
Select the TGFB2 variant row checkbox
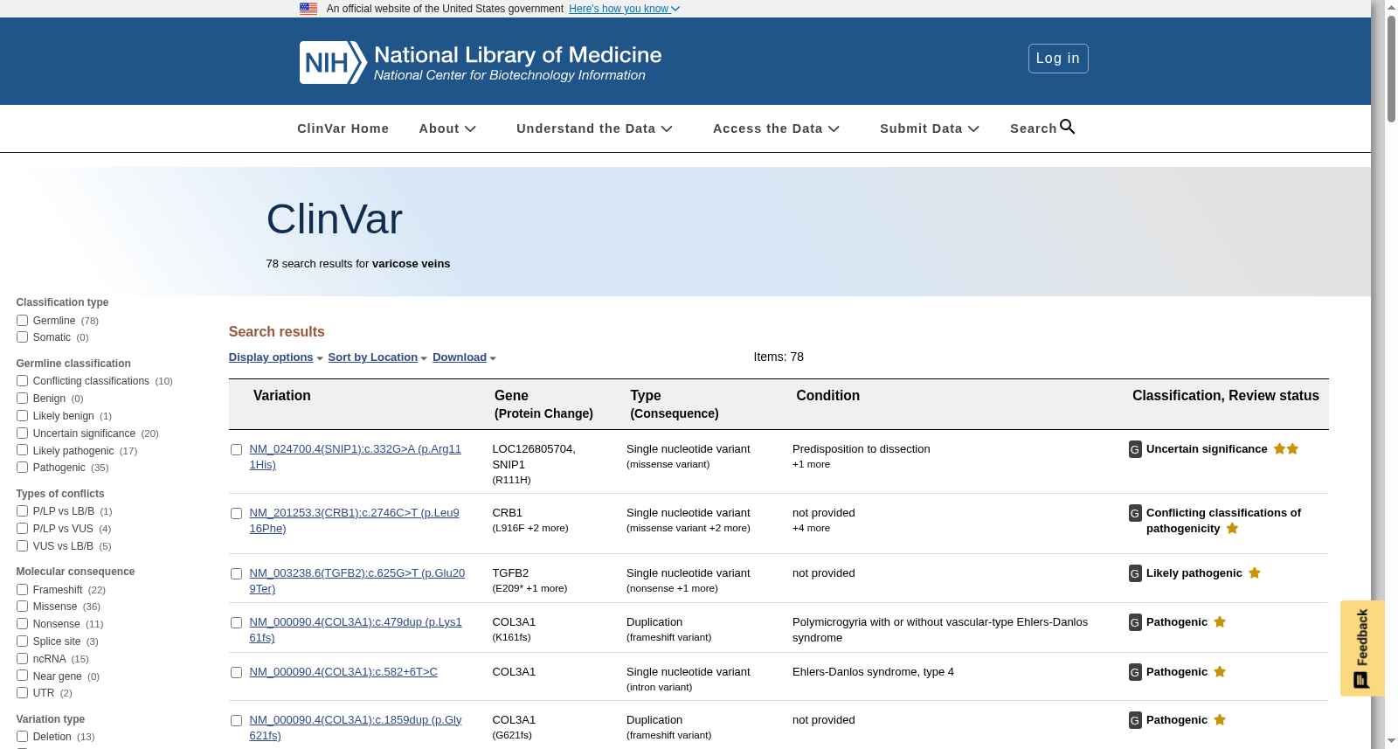236,574
